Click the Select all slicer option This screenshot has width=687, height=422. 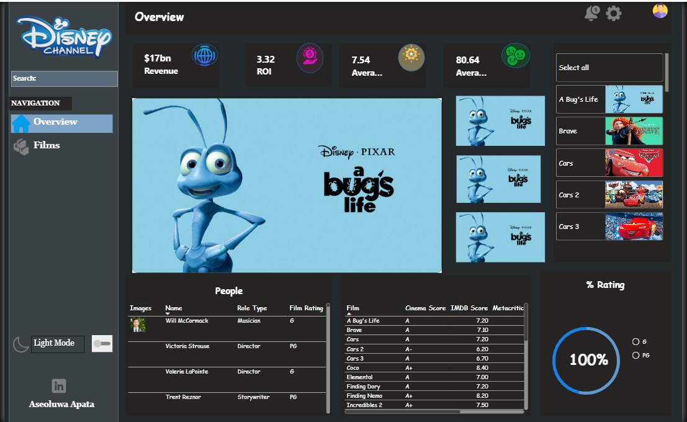[609, 68]
